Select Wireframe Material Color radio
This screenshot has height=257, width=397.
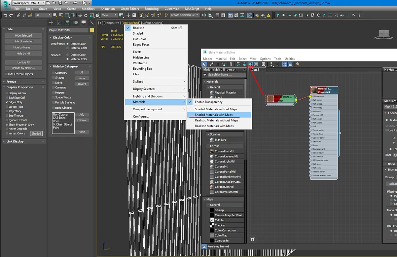68,48
